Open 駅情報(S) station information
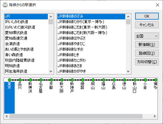Image resolution: width=163 pixels, height=124 pixels. pos(147,45)
